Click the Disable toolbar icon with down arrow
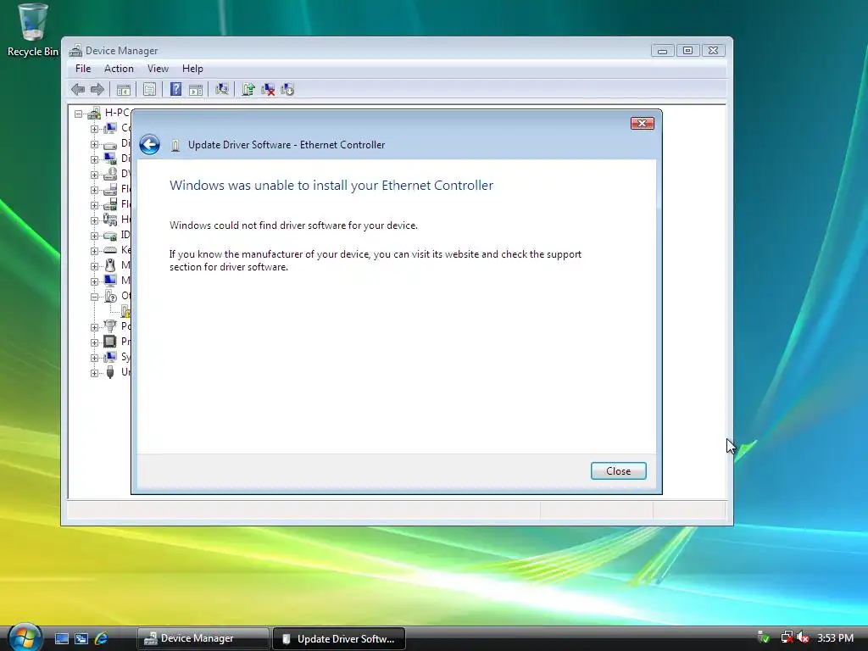Viewport: 868px width, 651px height. point(287,89)
